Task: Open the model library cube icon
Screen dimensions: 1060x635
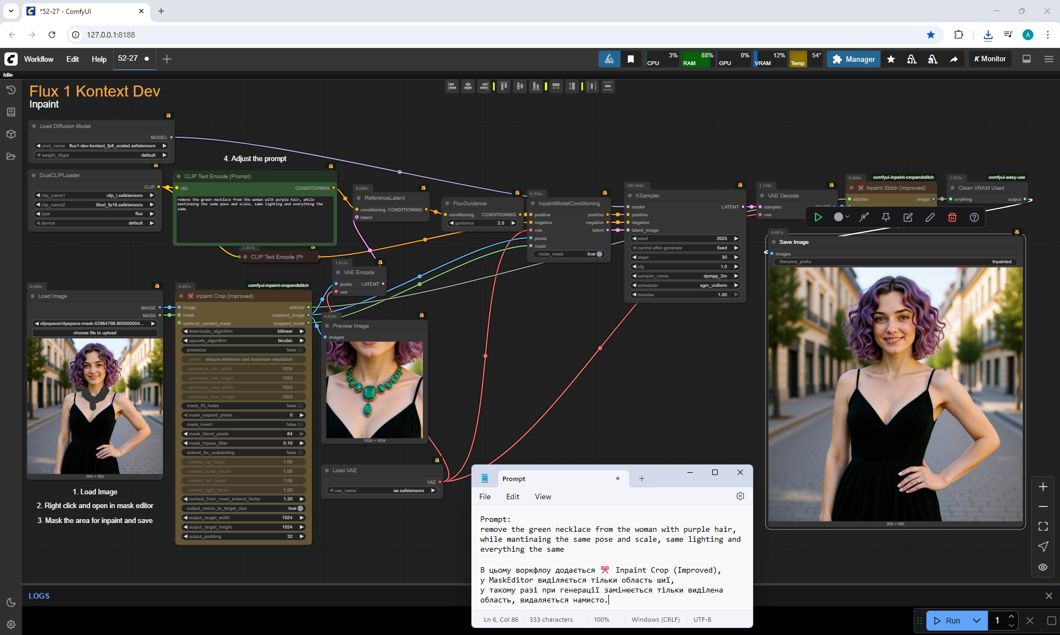Action: point(10,134)
